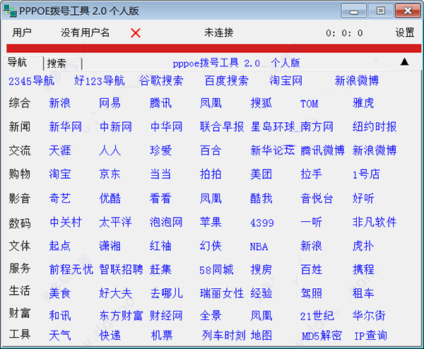424x349 pixels.
Task: Open the NBA sports link
Action: coord(259,247)
